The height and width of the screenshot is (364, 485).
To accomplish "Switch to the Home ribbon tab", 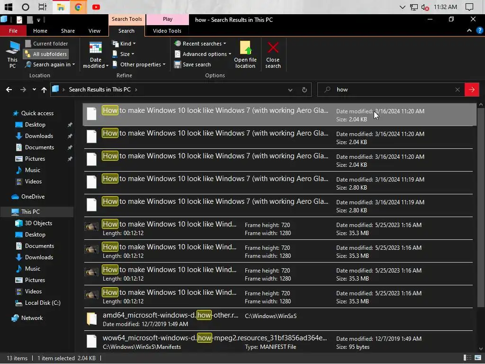I will pyautogui.click(x=40, y=31).
